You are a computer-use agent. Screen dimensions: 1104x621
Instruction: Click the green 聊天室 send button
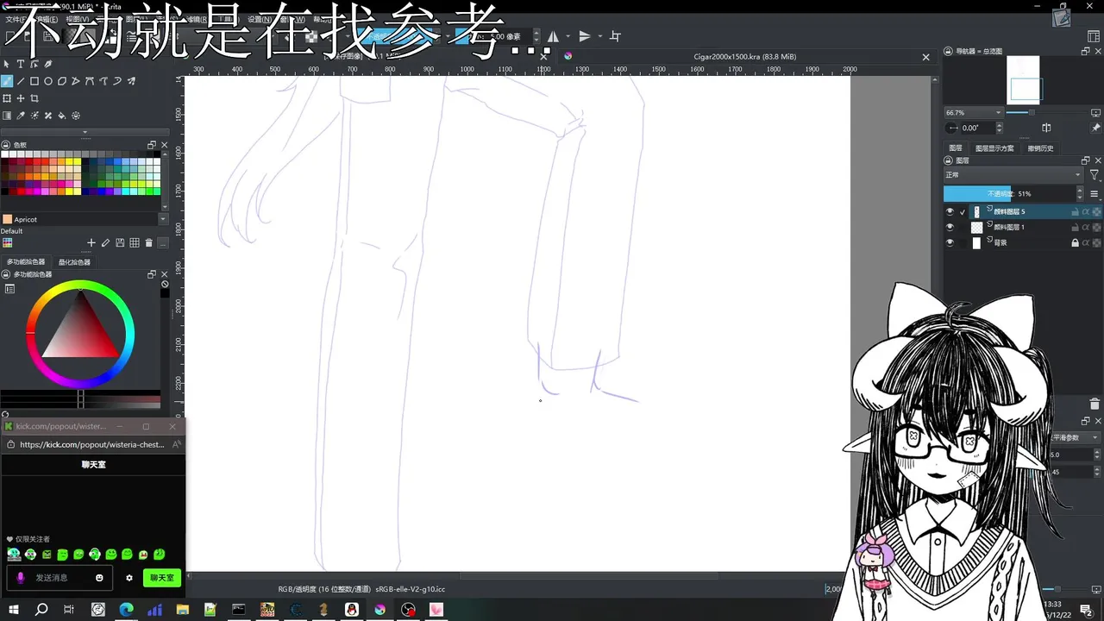click(162, 578)
